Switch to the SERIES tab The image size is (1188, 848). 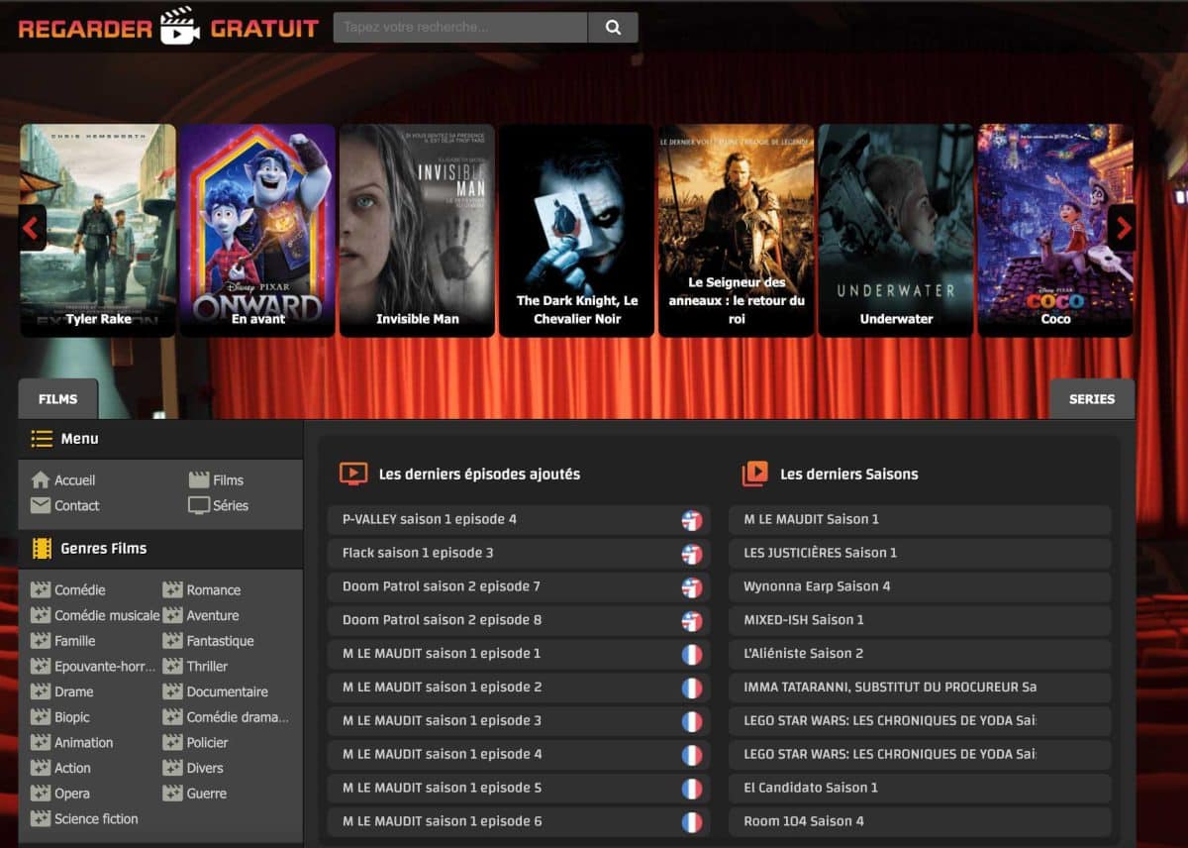tap(1092, 399)
